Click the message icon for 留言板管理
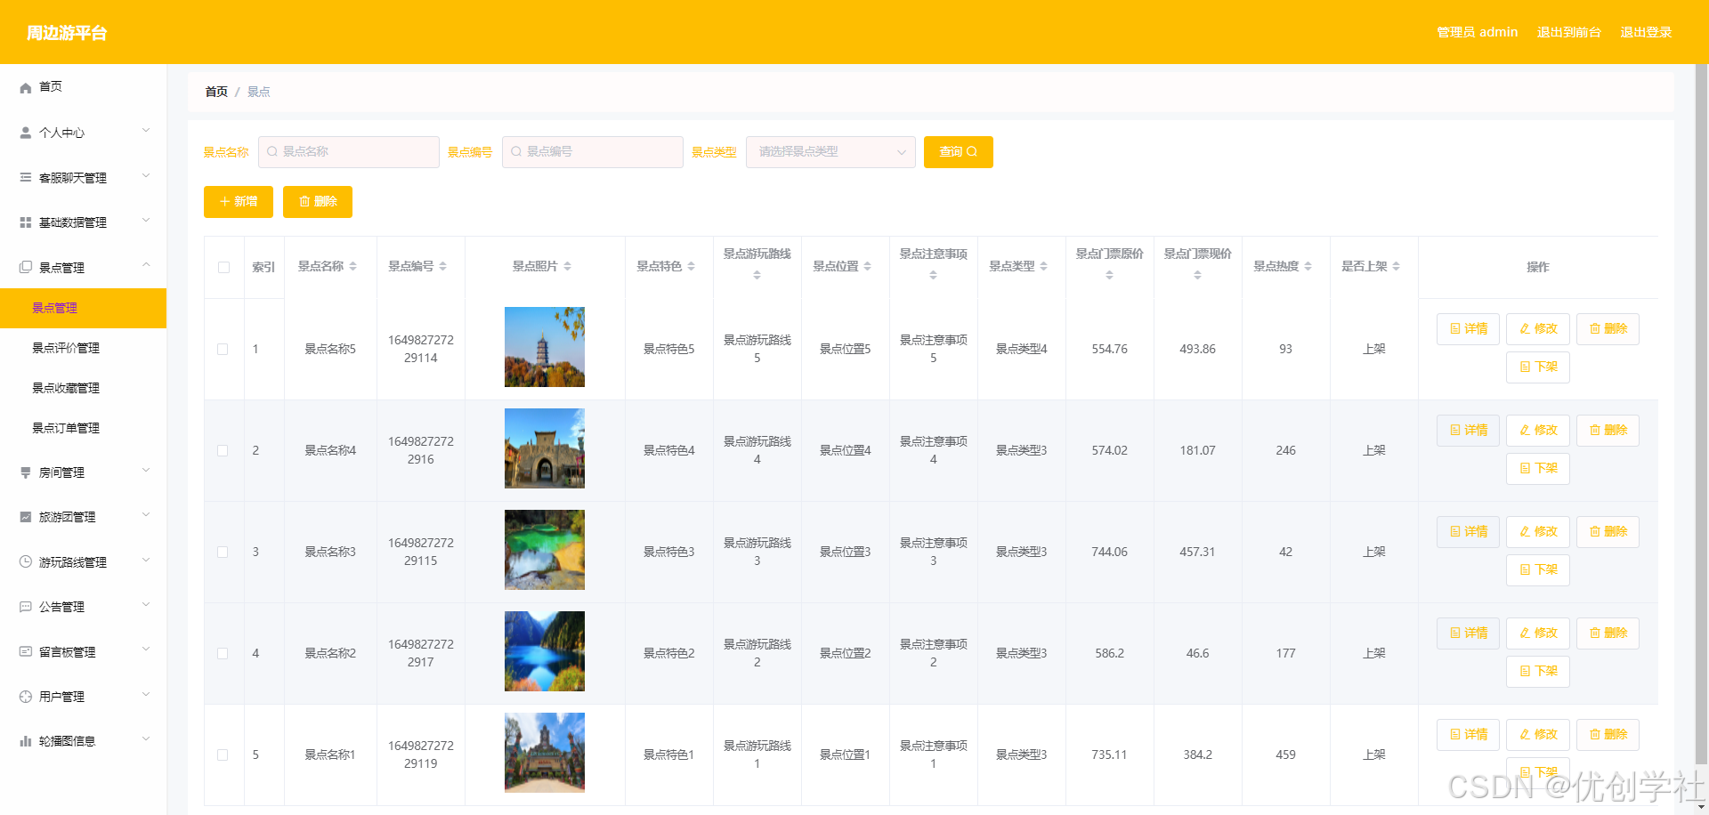Screen dimensions: 1709x815 pyautogui.click(x=26, y=651)
